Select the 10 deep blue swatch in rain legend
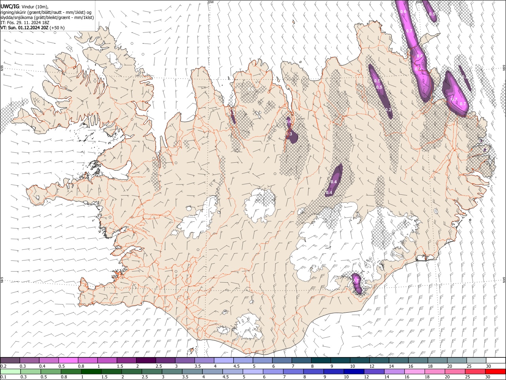 [353, 371]
